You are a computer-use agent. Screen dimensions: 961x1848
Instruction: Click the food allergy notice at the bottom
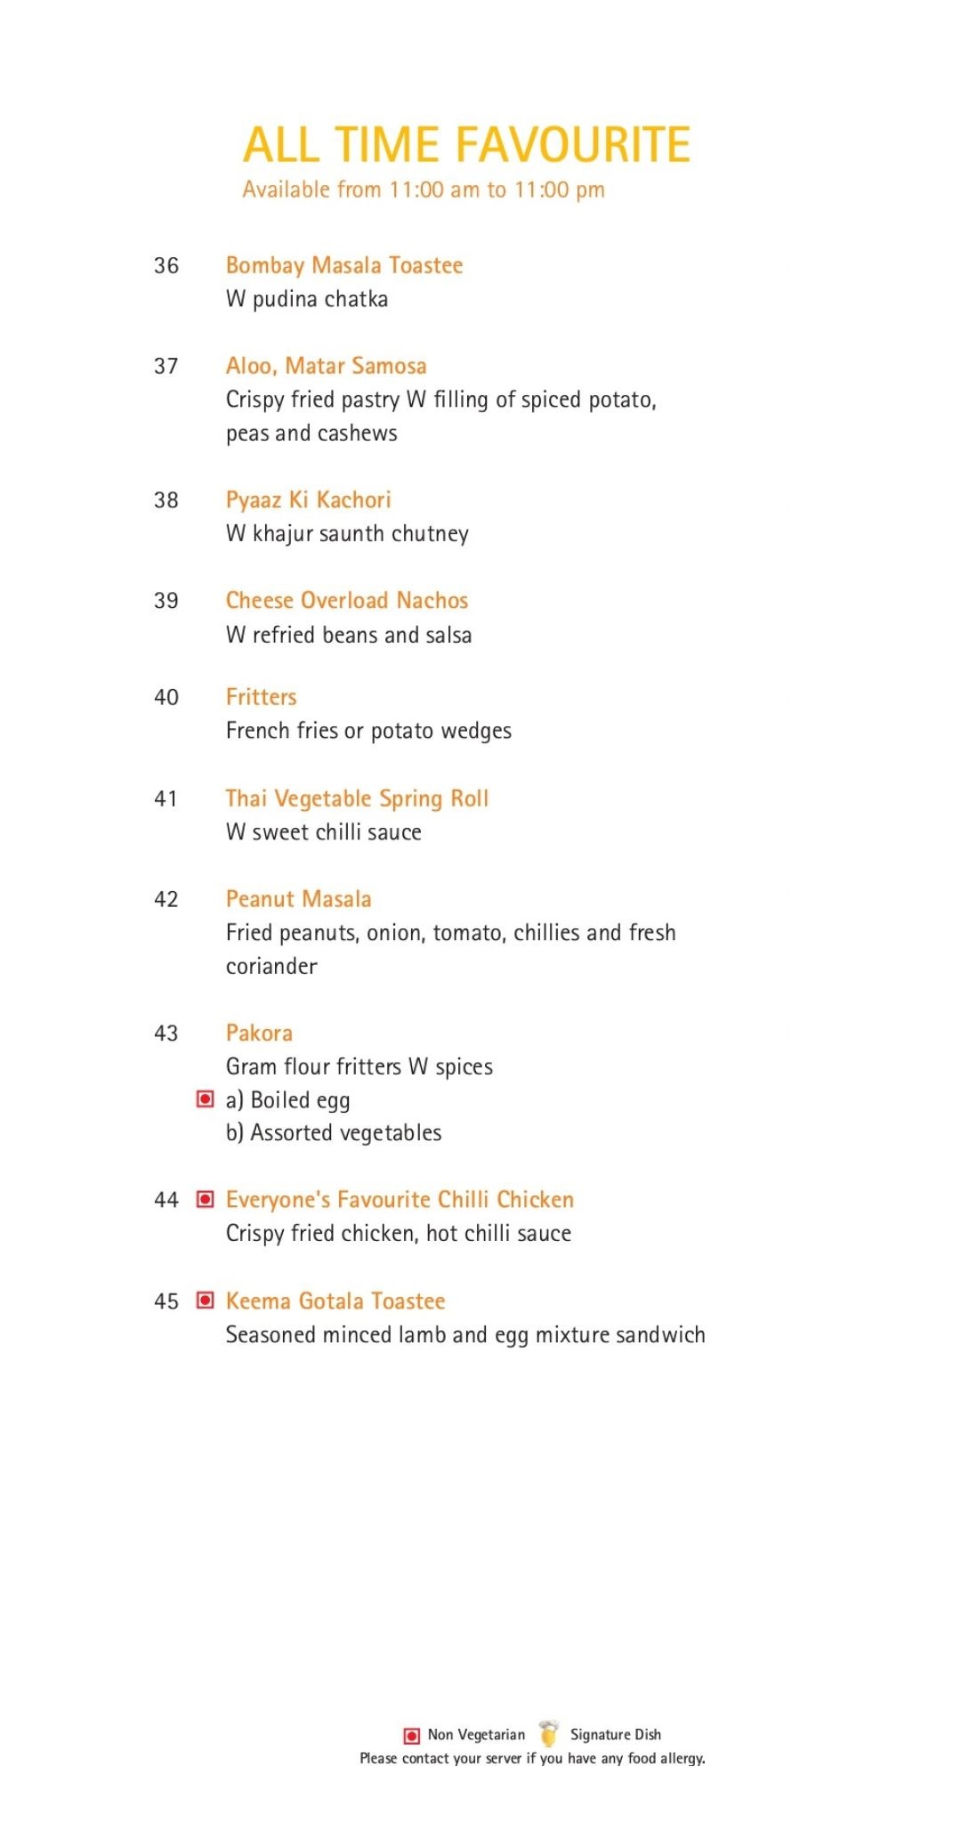click(532, 1758)
